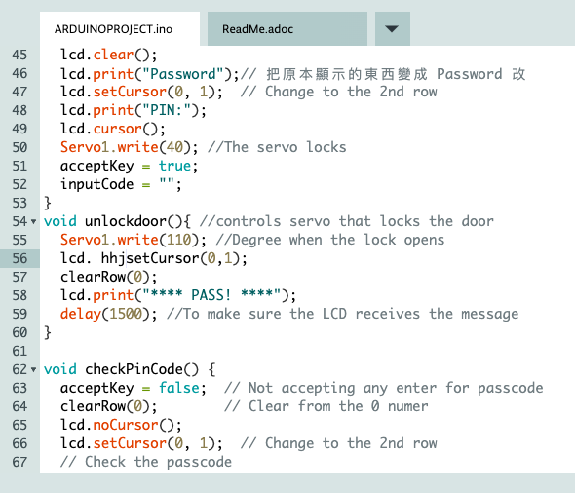Click the Servo1.write(40) statement

130,147
